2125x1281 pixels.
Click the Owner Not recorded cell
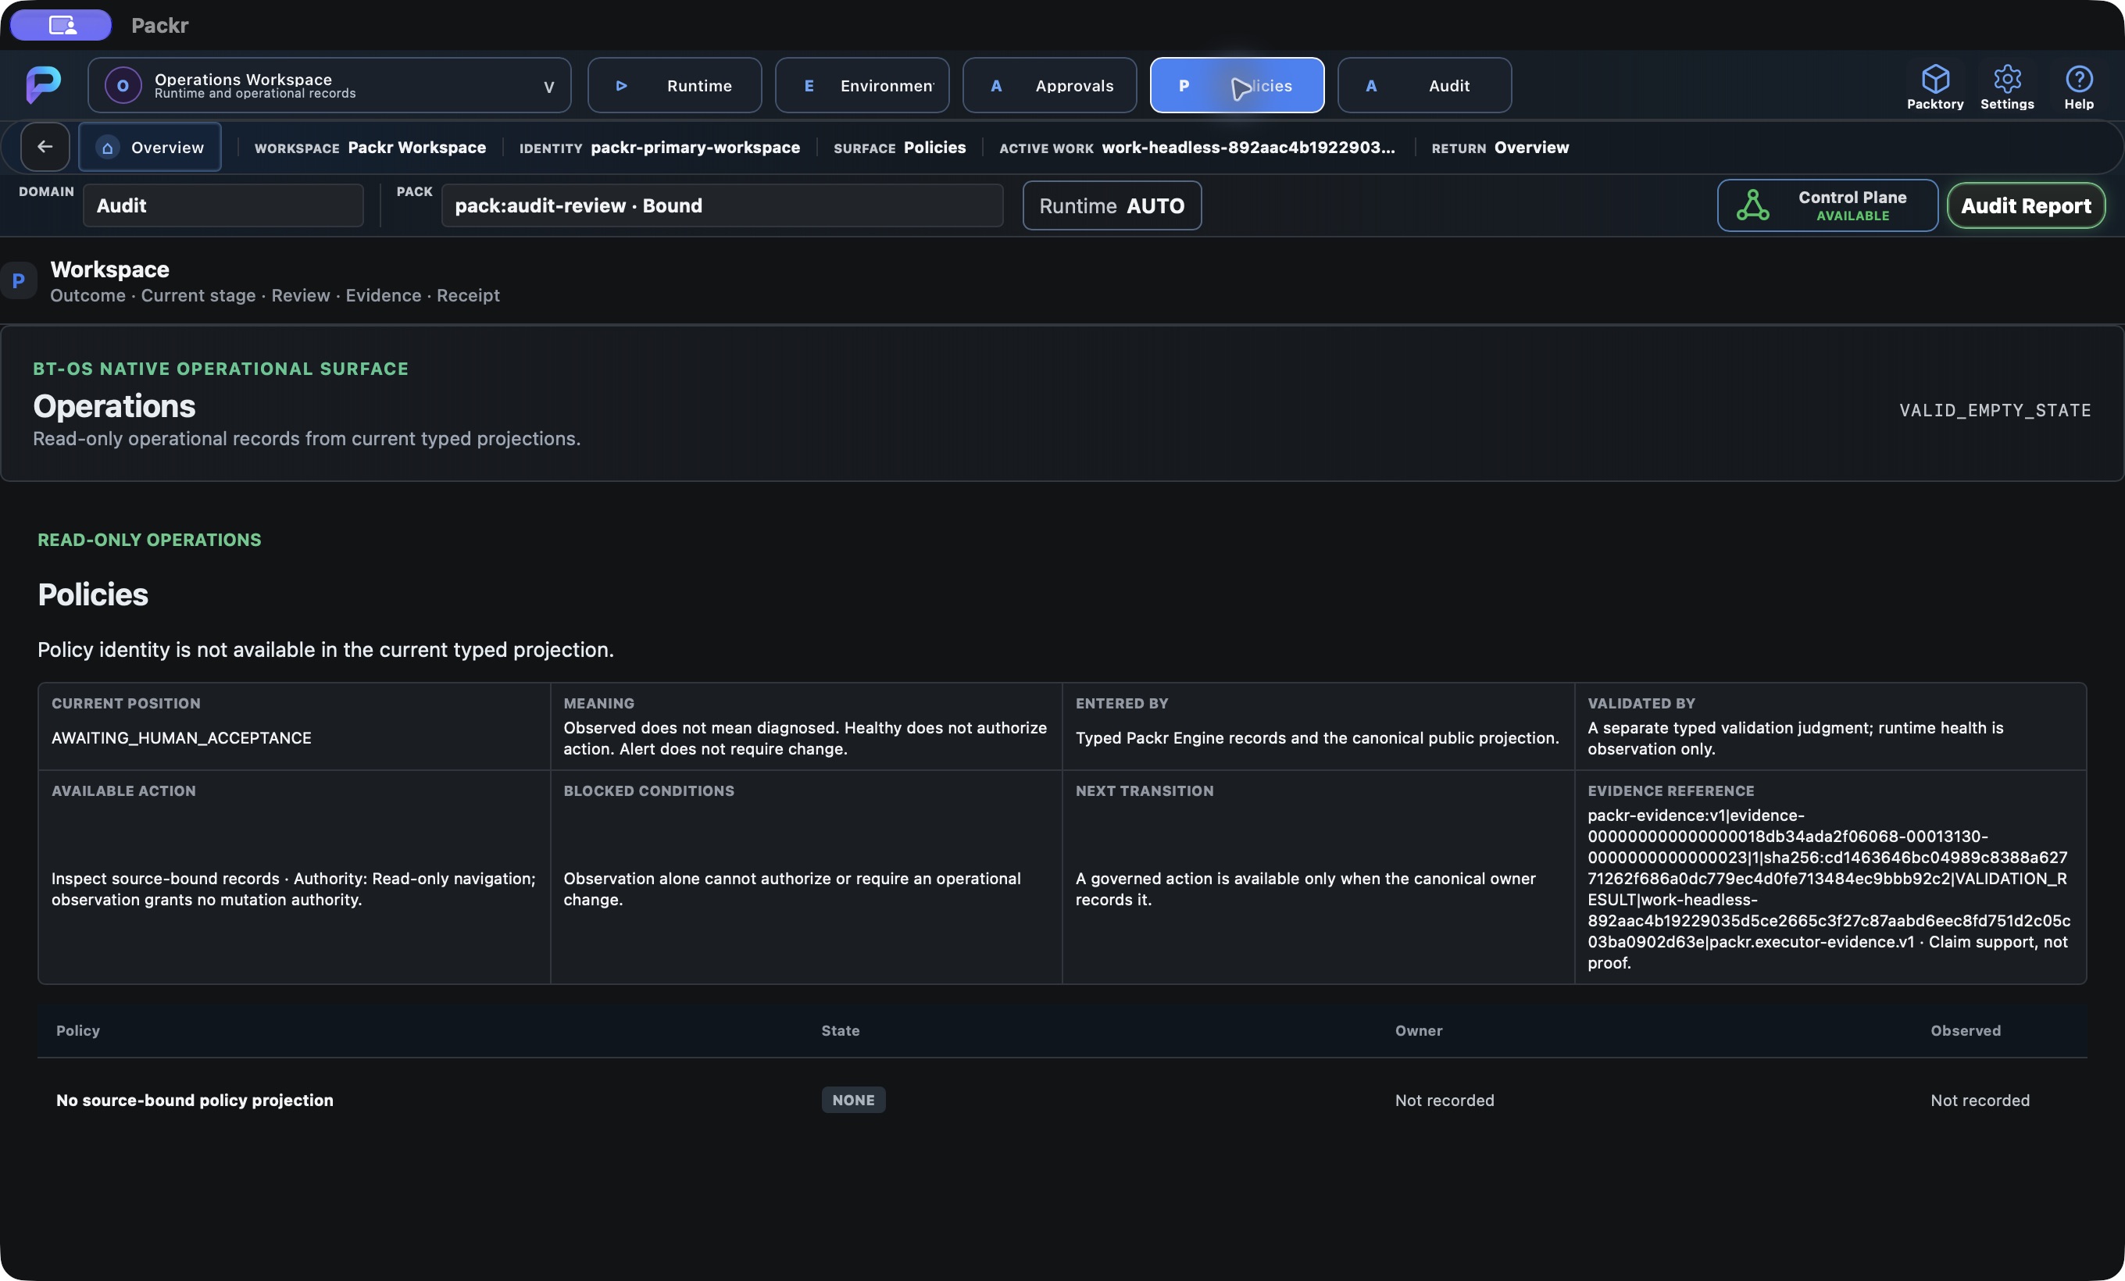point(1445,1100)
